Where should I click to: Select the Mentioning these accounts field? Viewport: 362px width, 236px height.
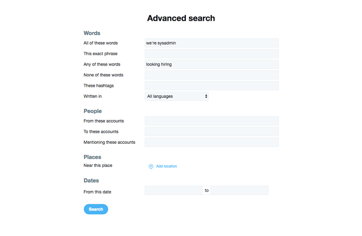[212, 142]
